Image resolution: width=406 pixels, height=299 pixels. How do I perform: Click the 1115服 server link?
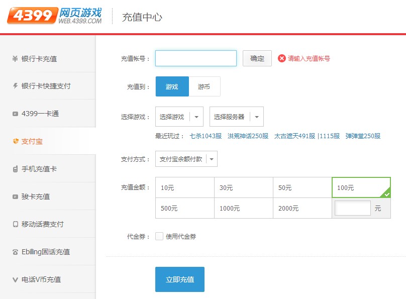(330, 136)
